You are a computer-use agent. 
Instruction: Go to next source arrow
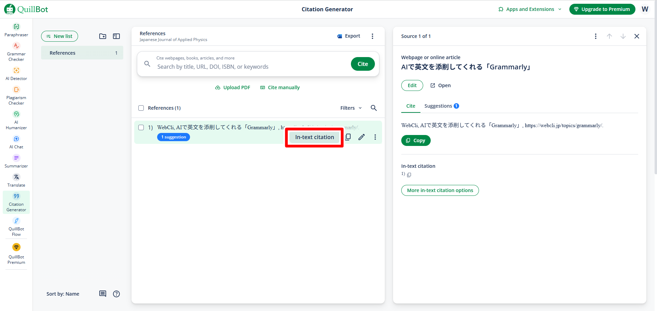(623, 36)
